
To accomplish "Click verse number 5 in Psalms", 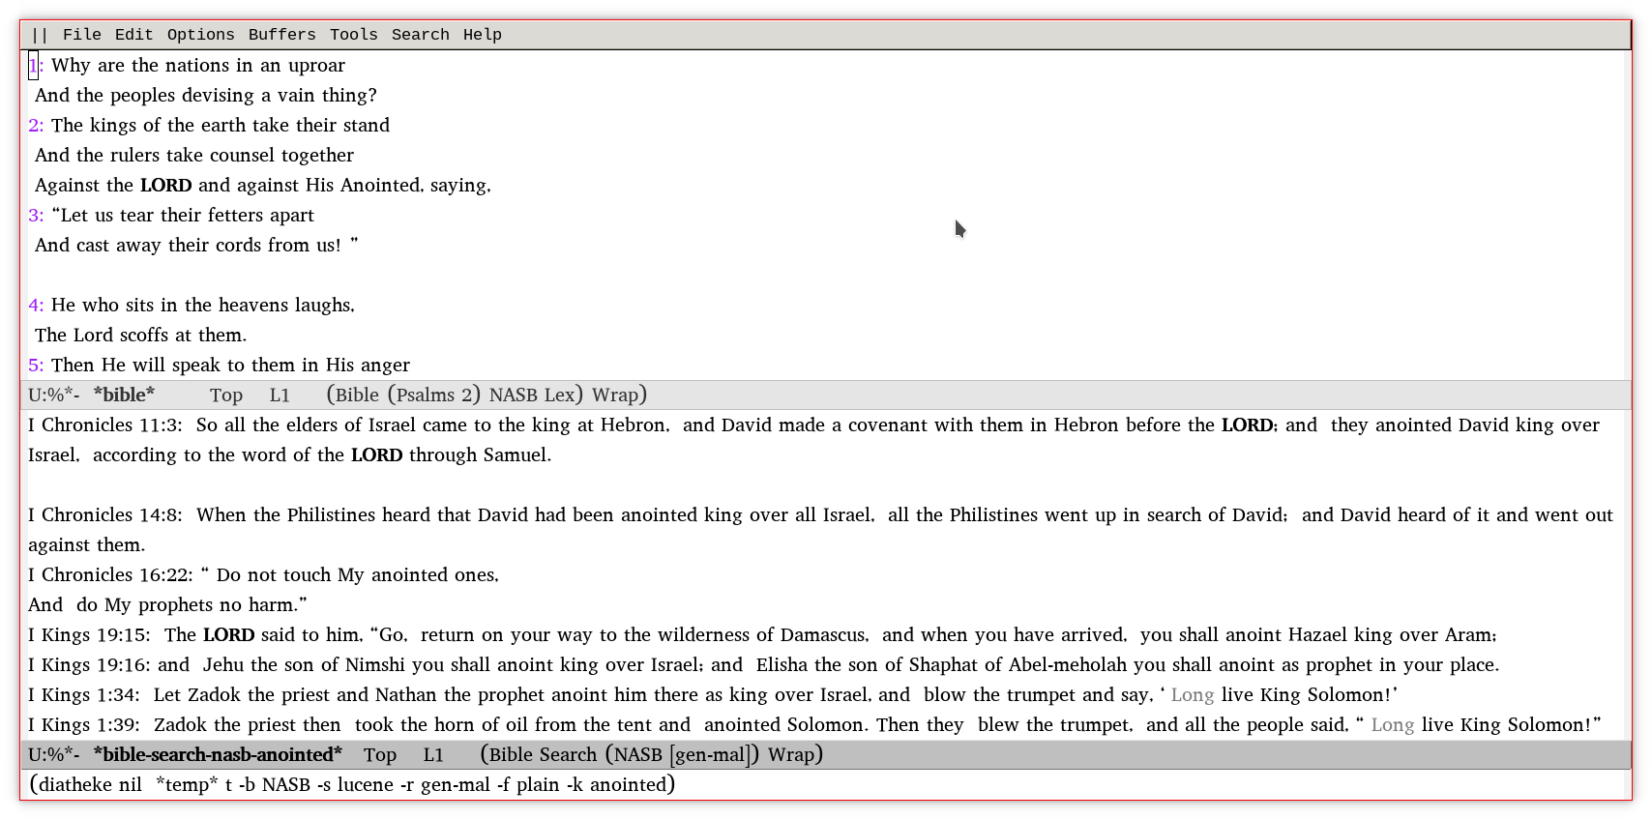I will [x=35, y=366].
